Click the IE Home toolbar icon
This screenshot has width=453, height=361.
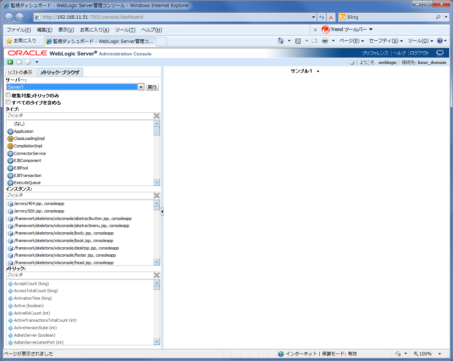point(281,41)
